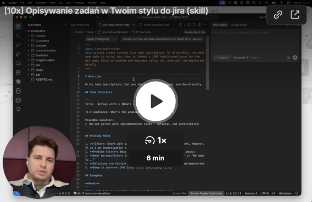Open the Apply Intelligently dropdown

pyautogui.click(x=101, y=39)
